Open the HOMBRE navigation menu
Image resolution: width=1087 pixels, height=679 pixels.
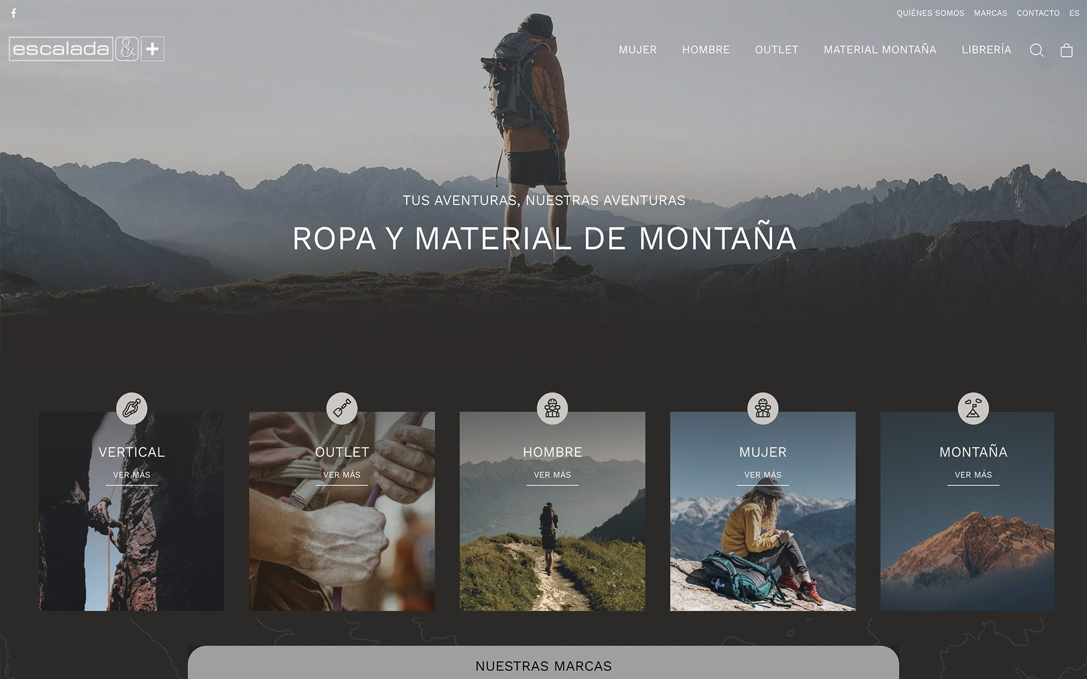click(x=705, y=50)
